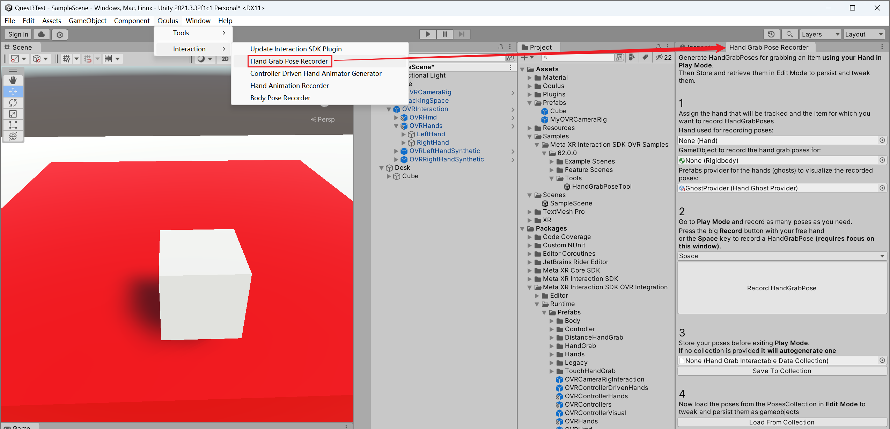The width and height of the screenshot is (890, 429).
Task: Click the Pause button
Action: pos(445,34)
